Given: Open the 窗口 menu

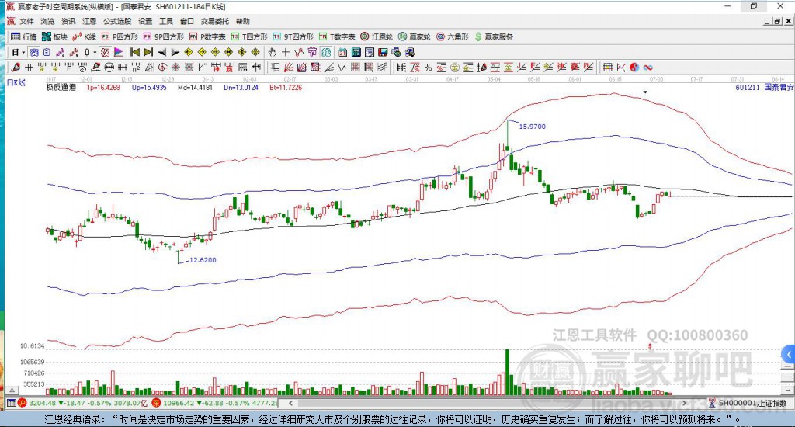Looking at the screenshot, I should click(x=187, y=21).
